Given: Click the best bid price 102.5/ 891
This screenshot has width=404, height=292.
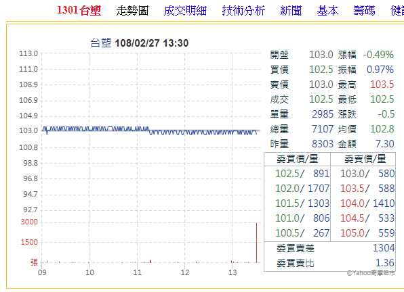Looking at the screenshot, I should (302, 174).
